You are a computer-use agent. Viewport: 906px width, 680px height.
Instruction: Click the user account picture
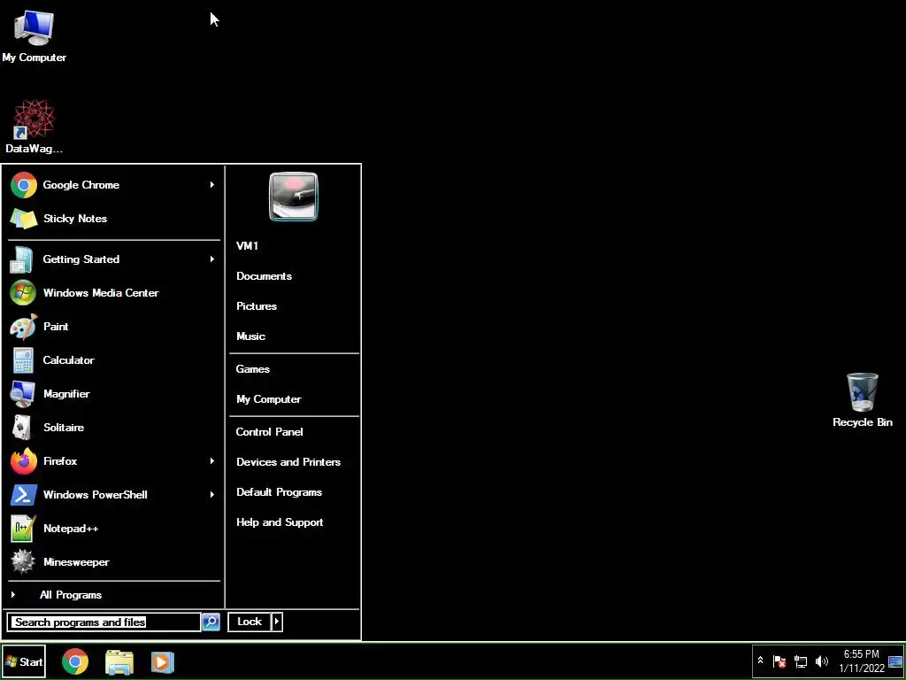pyautogui.click(x=294, y=197)
